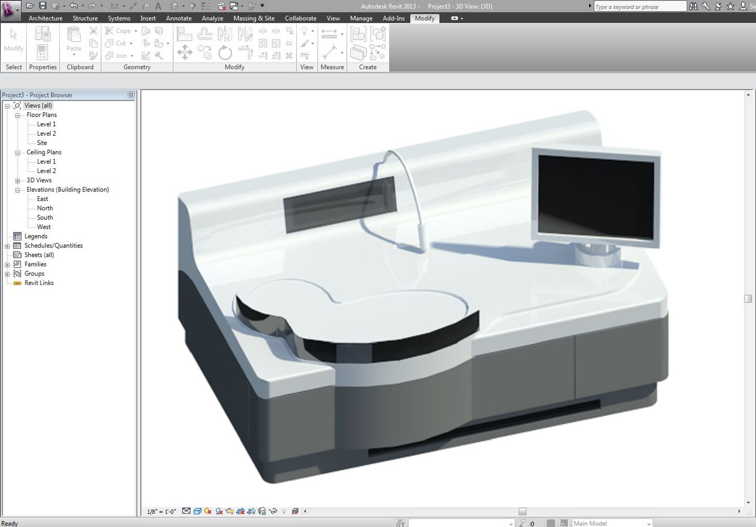The height and width of the screenshot is (527, 756).
Task: Click the Close Hidden Windows icon
Action: click(222, 6)
